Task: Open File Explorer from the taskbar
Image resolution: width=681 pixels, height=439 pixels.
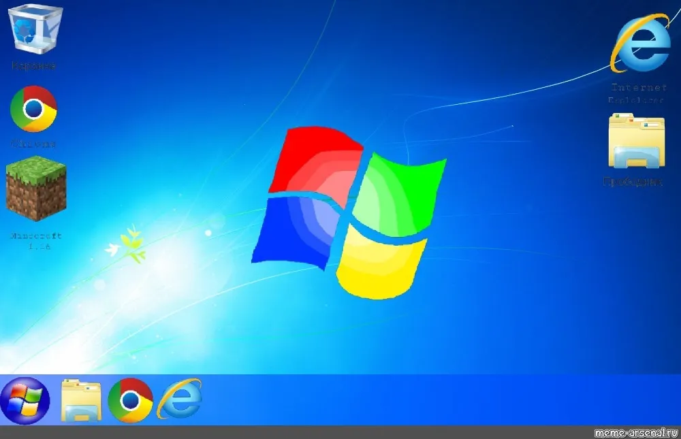Action: (81, 400)
